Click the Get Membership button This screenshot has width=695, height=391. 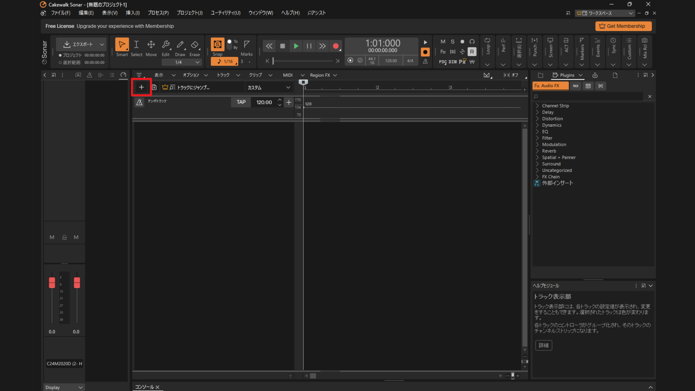tap(623, 26)
